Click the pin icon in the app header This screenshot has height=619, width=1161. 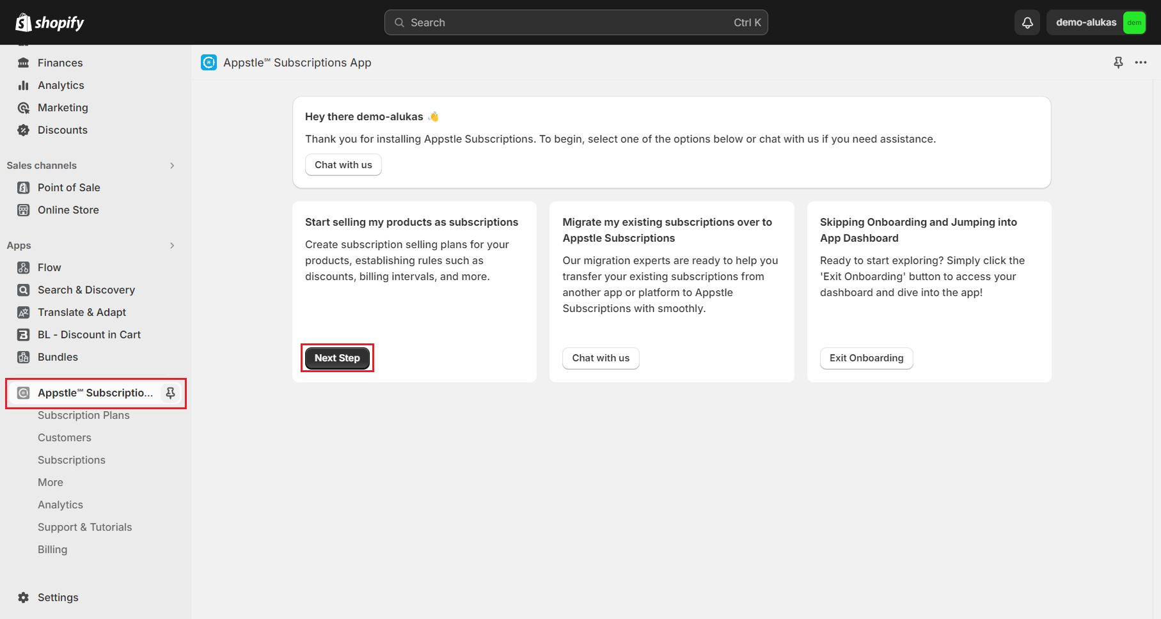1118,62
